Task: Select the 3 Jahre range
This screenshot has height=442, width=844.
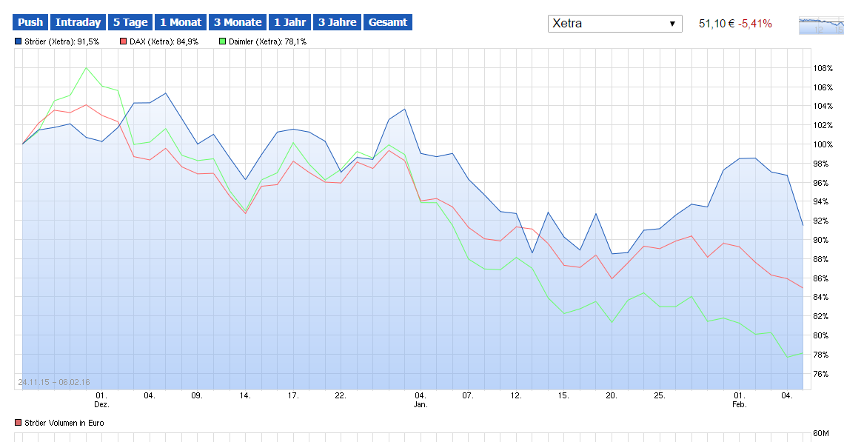Action: coord(337,22)
